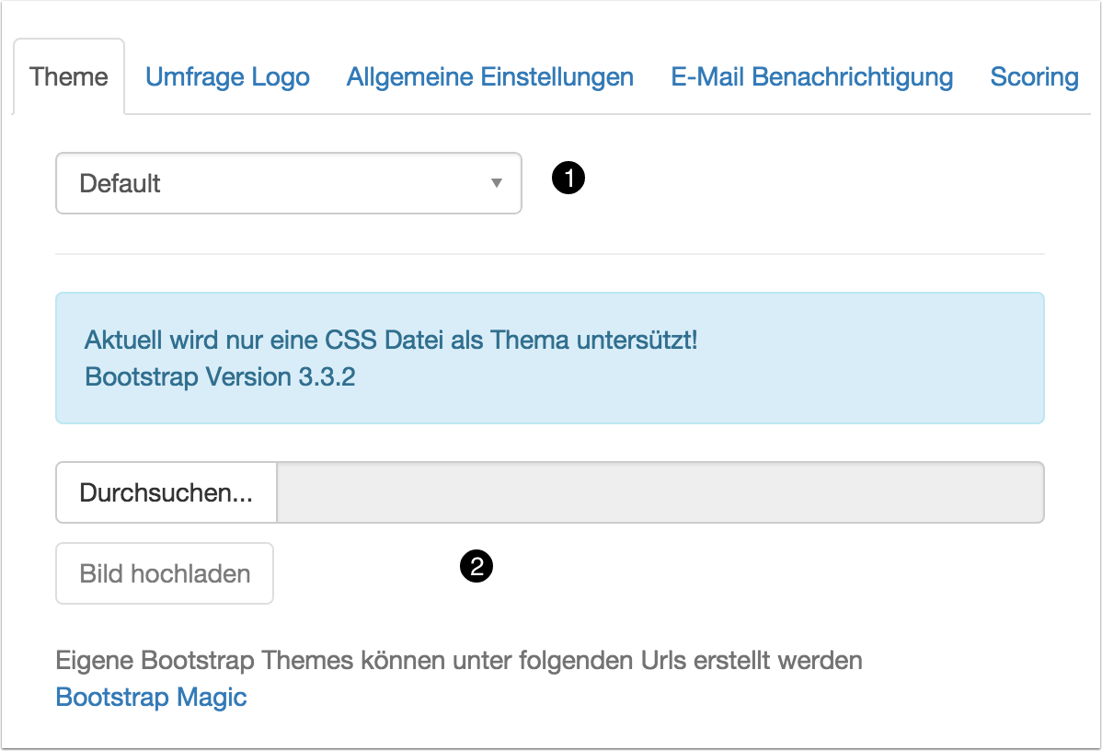This screenshot has width=1102, height=751.
Task: Click the black number 1 marker
Action: 568,179
